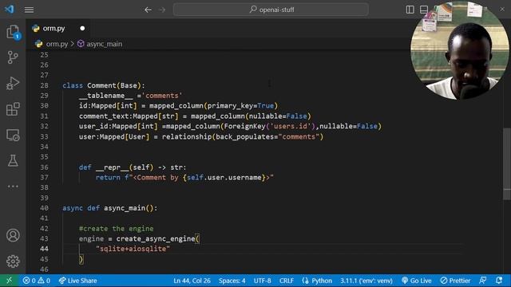Go to line via Ln 44, Col 26

point(192,281)
